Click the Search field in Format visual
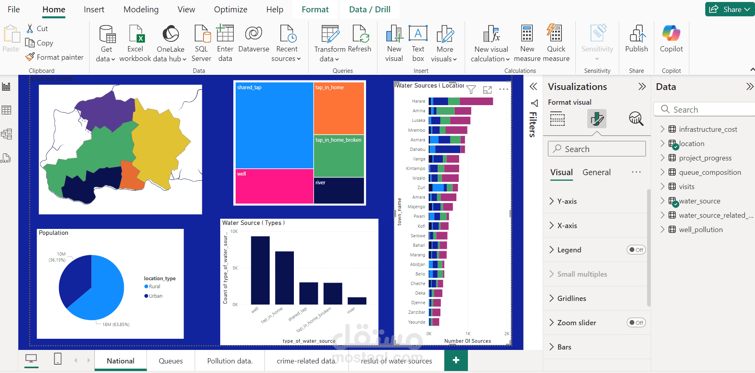755x373 pixels. pyautogui.click(x=597, y=148)
